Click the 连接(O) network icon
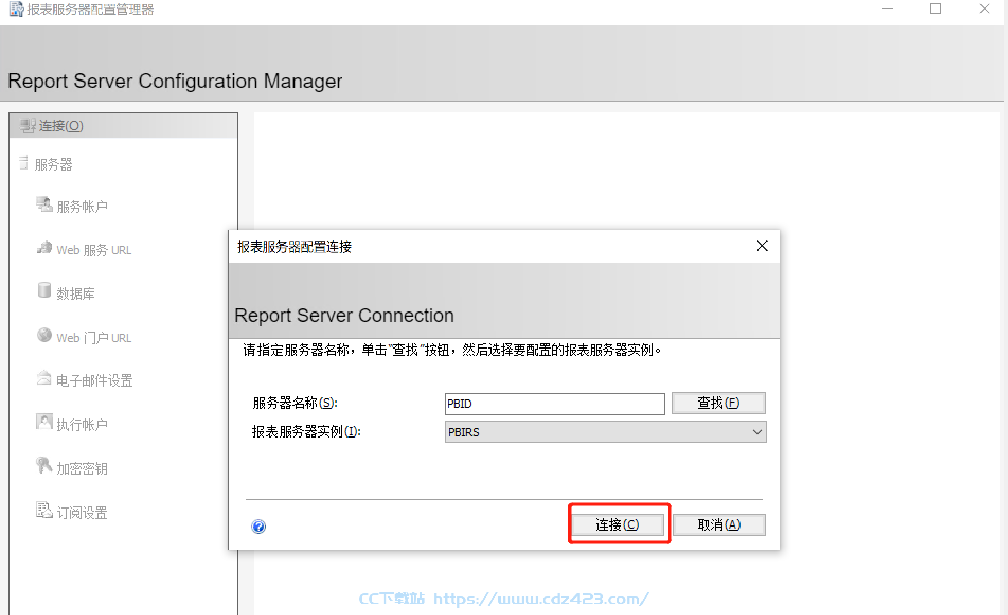 [28, 126]
